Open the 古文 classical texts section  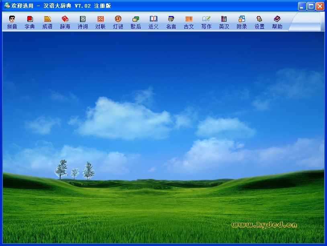tap(189, 22)
